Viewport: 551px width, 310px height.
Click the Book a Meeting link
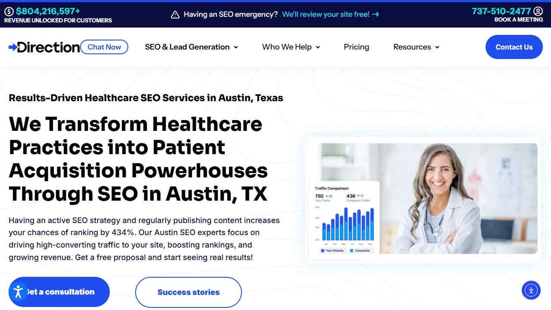point(518,20)
